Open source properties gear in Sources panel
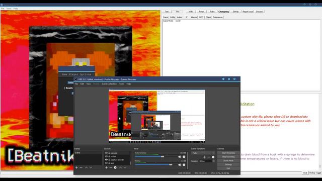The height and width of the screenshot is (181, 322). [x=115, y=167]
